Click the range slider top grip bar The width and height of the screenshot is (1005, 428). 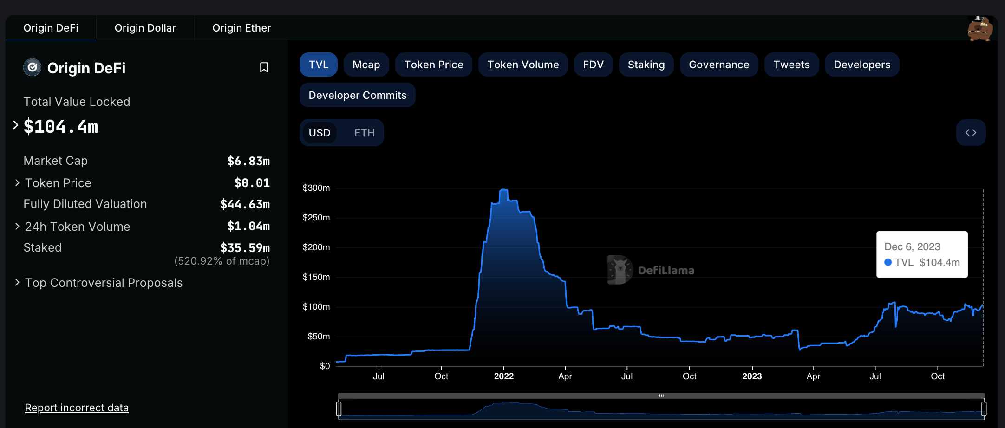661,396
